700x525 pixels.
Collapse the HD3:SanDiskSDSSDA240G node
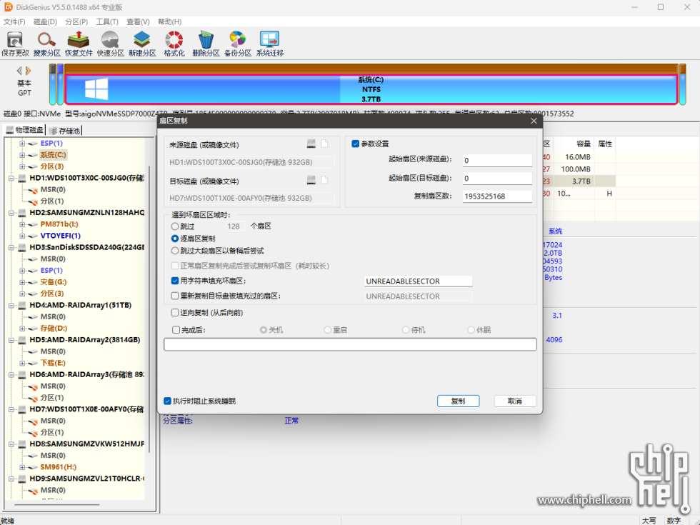[x=11, y=247]
